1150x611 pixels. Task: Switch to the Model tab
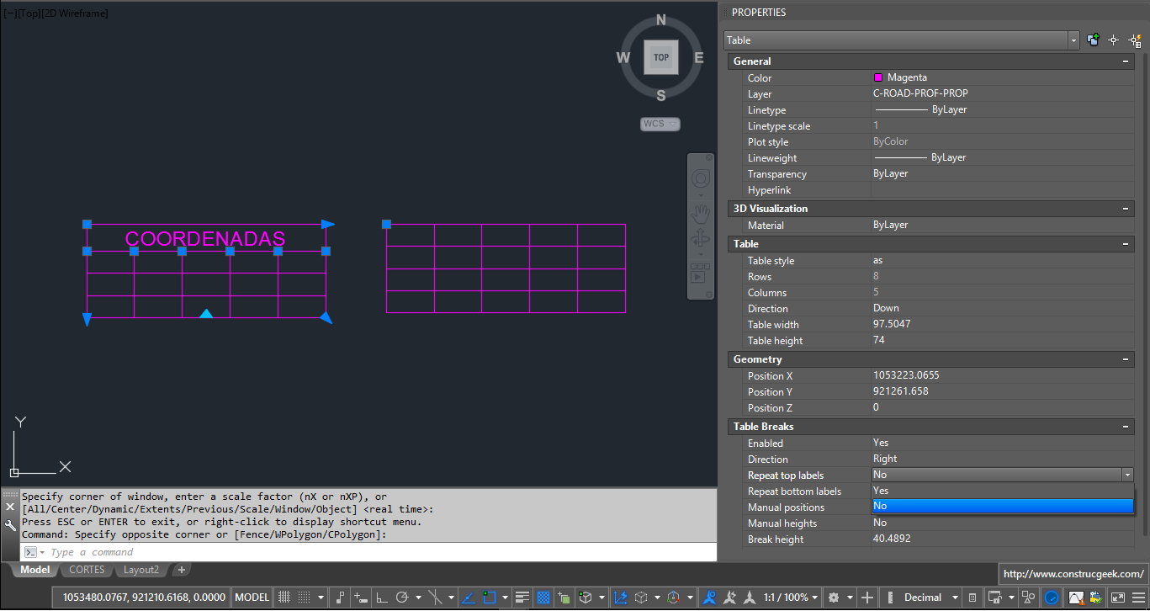tap(35, 570)
